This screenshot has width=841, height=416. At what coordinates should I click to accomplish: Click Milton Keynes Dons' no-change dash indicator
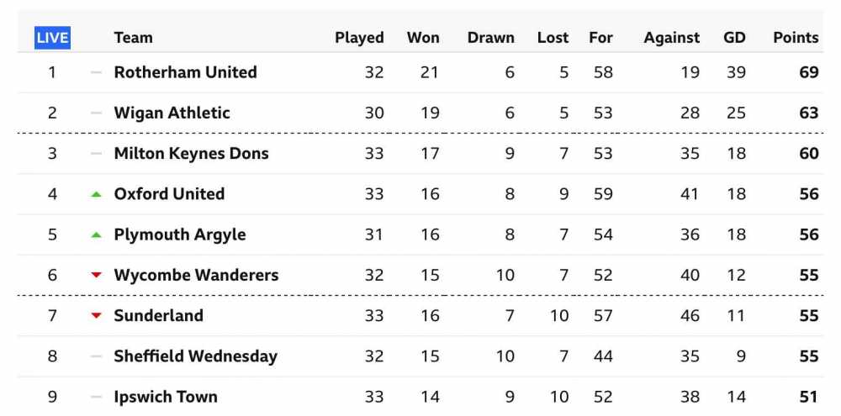(96, 153)
